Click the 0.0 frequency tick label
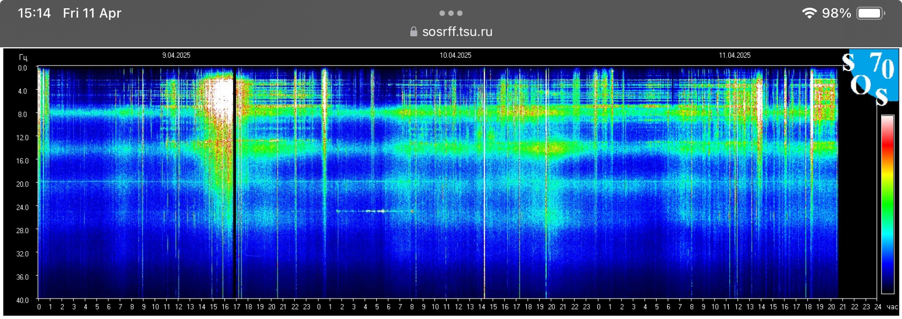Viewport: 902px width, 319px height. [x=23, y=68]
